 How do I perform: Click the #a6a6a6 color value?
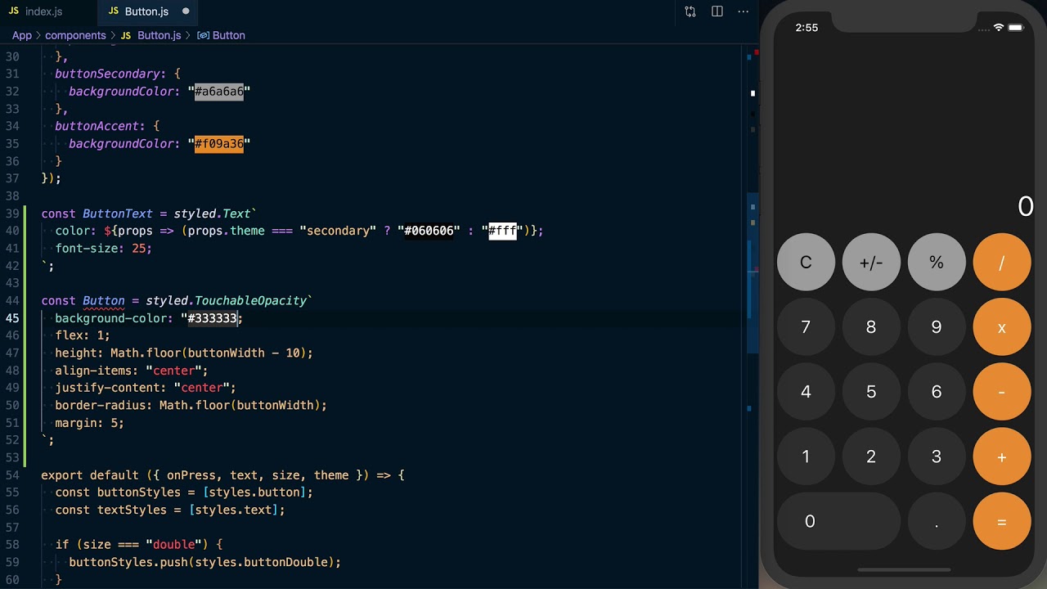pos(219,92)
